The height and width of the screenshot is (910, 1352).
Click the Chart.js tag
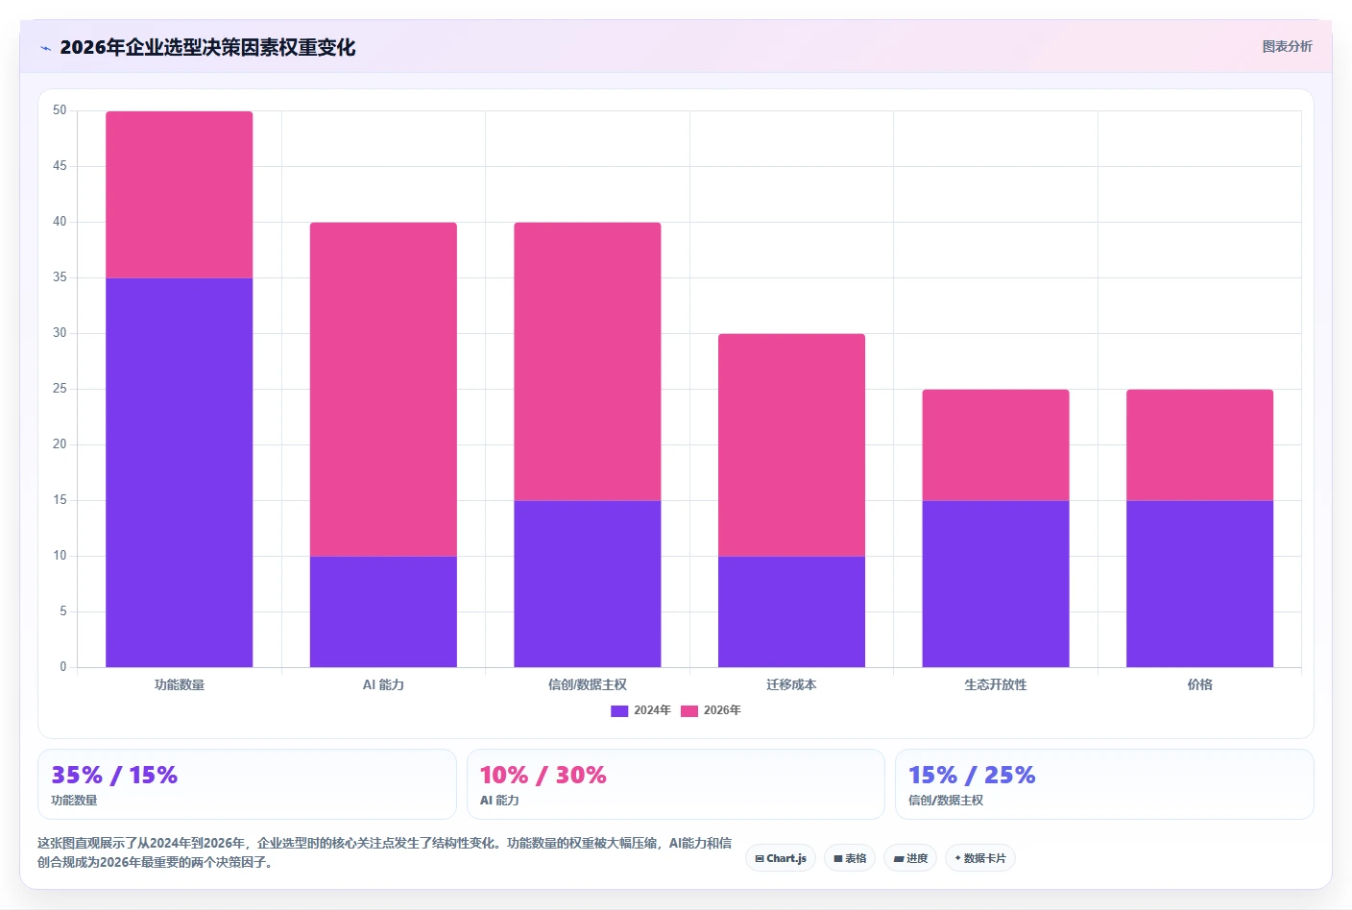tap(781, 858)
